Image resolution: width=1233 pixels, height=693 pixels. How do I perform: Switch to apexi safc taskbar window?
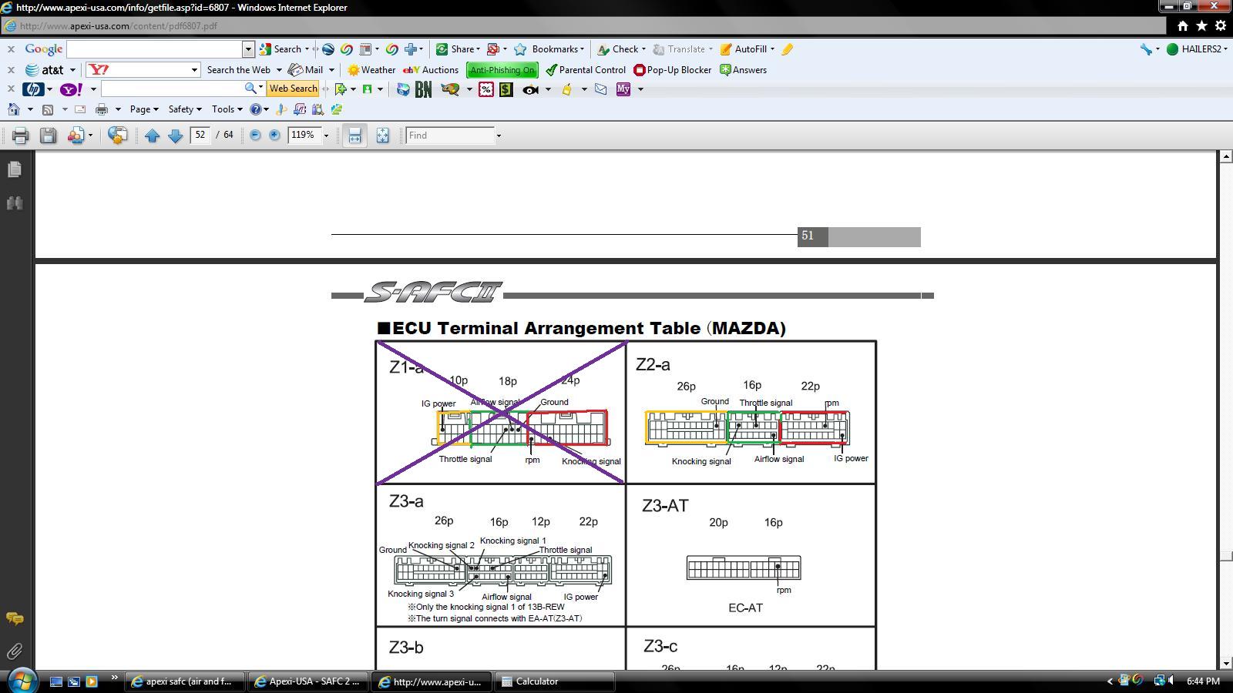[185, 681]
